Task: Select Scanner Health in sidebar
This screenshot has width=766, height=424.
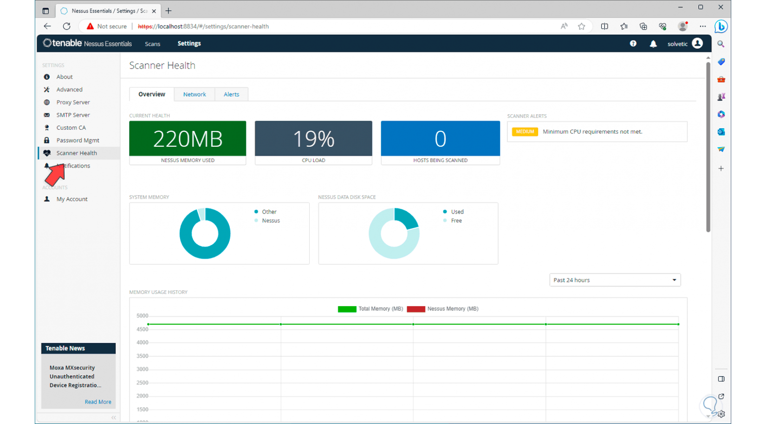Action: click(x=78, y=153)
